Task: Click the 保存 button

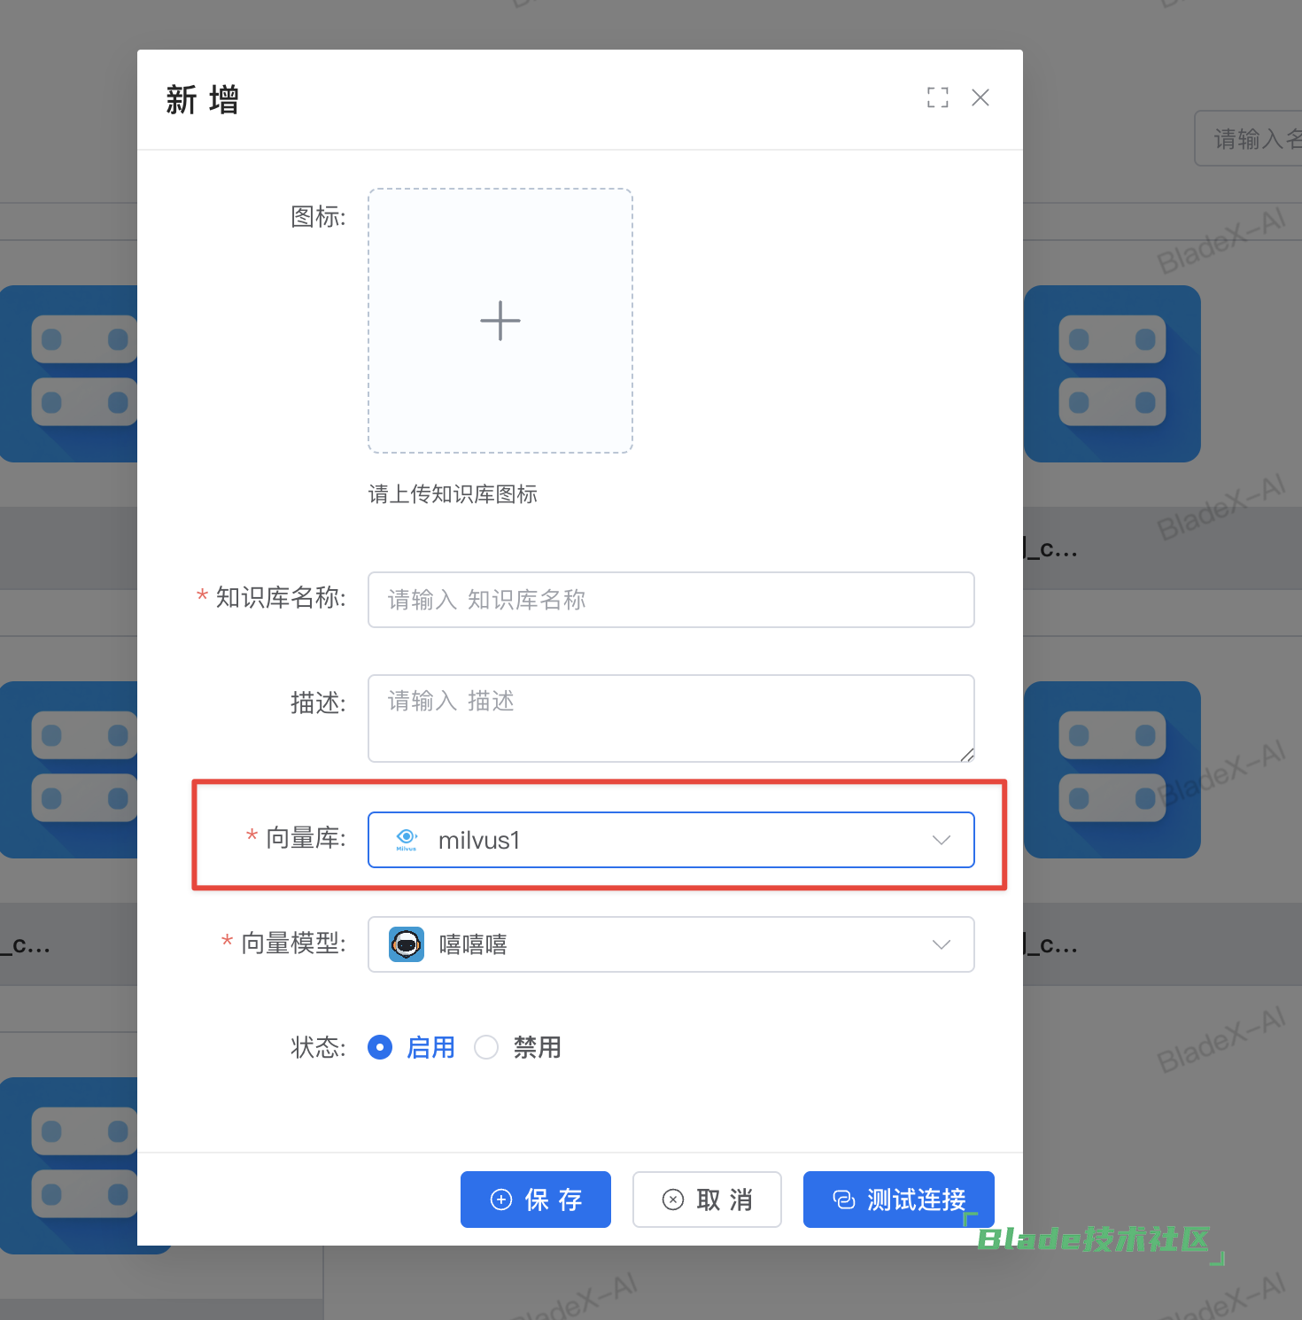Action: point(536,1200)
